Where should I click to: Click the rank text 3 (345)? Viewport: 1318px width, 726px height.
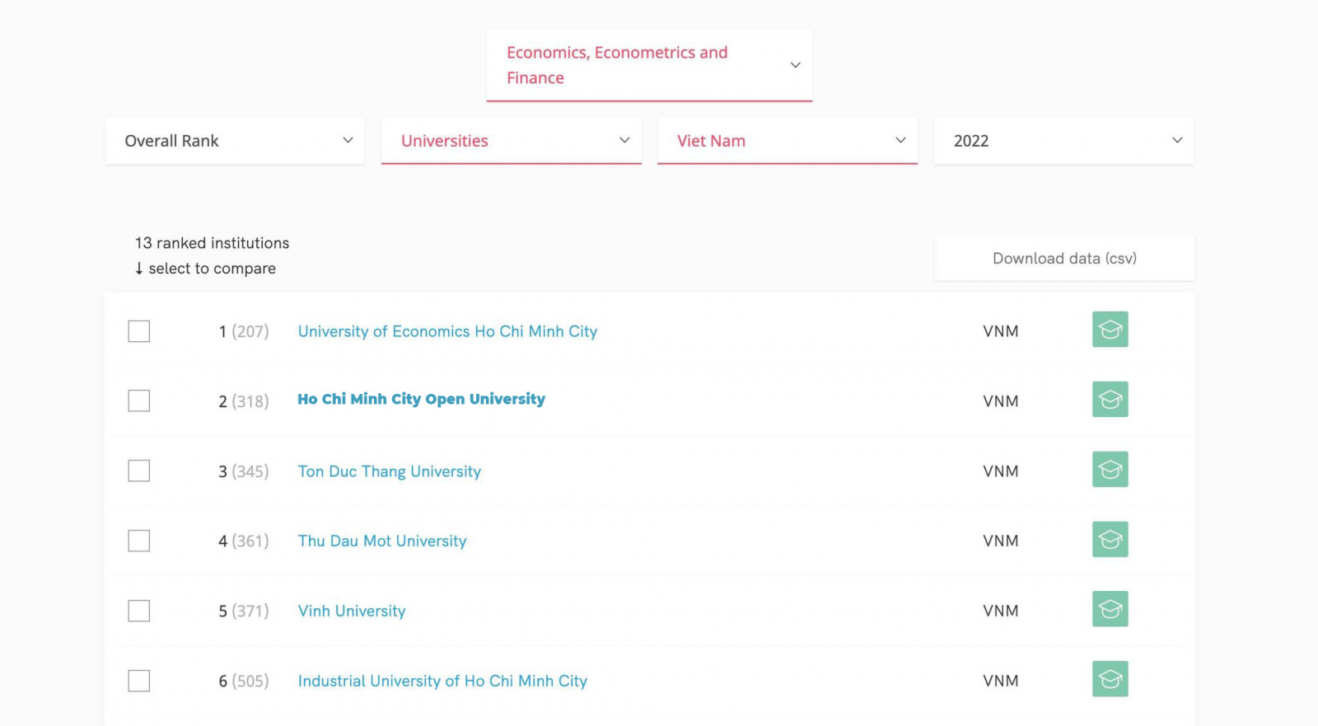244,471
